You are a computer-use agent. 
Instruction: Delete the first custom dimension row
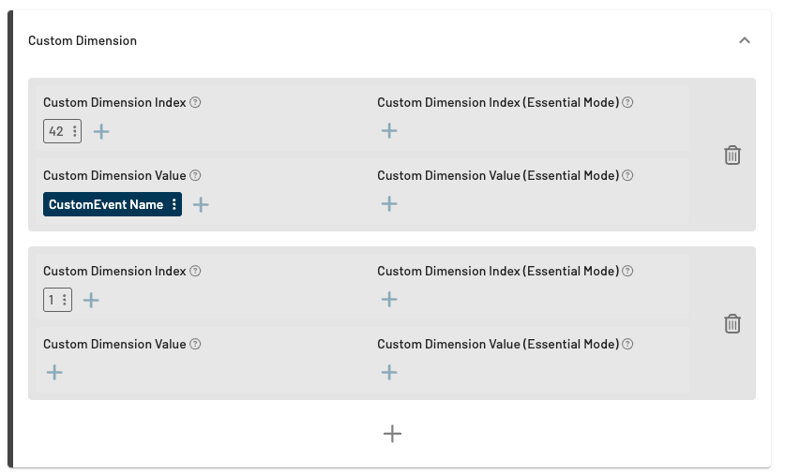click(x=732, y=156)
